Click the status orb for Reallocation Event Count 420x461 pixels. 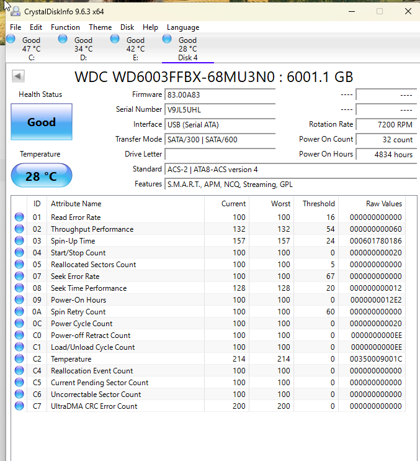coord(19,370)
